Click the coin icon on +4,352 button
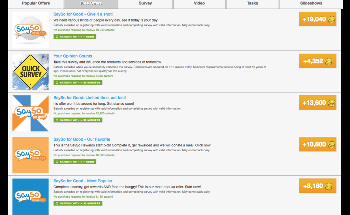 [x=328, y=61]
